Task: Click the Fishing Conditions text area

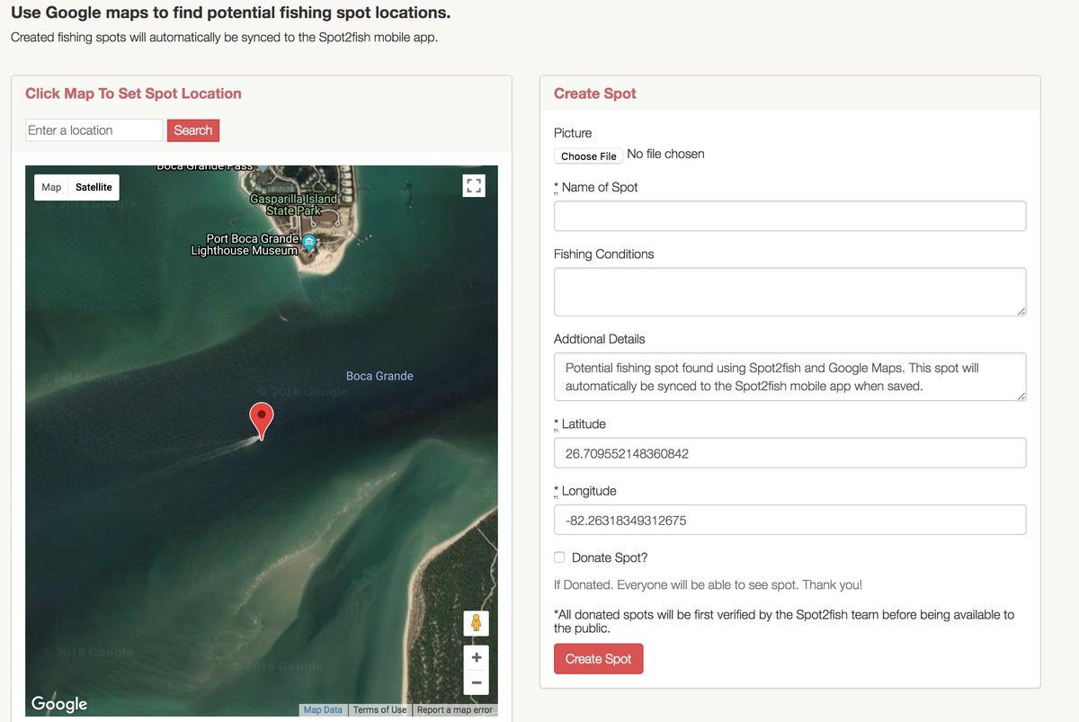Action: (x=789, y=291)
